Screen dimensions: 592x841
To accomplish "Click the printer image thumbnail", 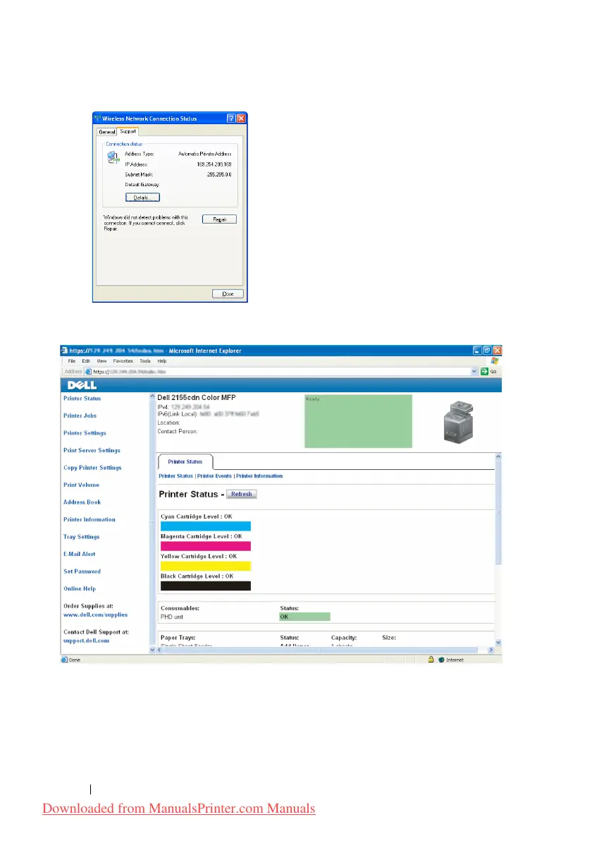I will 459,422.
